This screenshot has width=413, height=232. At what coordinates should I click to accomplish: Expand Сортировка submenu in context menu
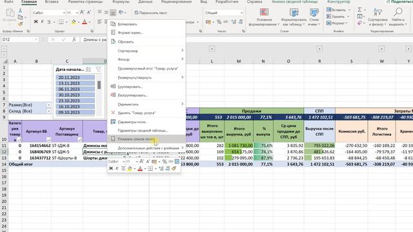pyautogui.click(x=146, y=50)
